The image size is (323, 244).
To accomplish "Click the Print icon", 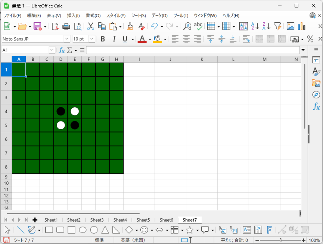I will tap(66, 26).
